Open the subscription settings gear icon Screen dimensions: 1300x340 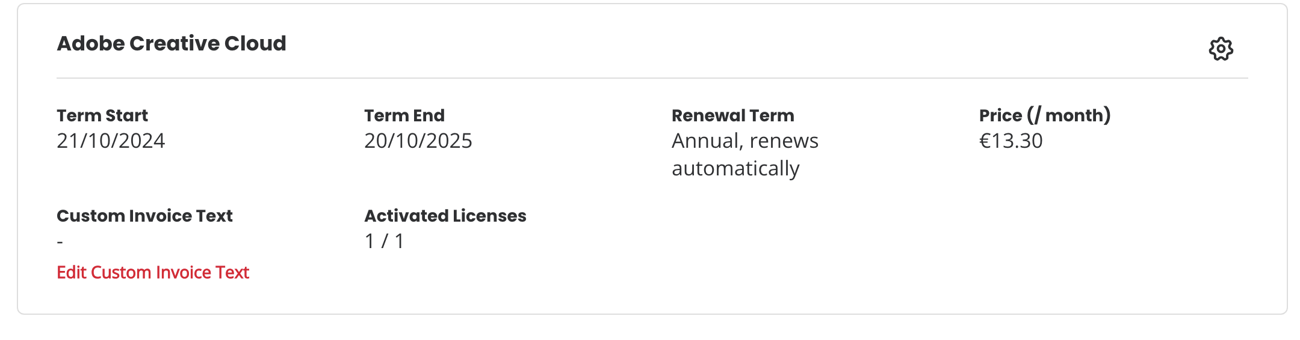[x=1221, y=49]
